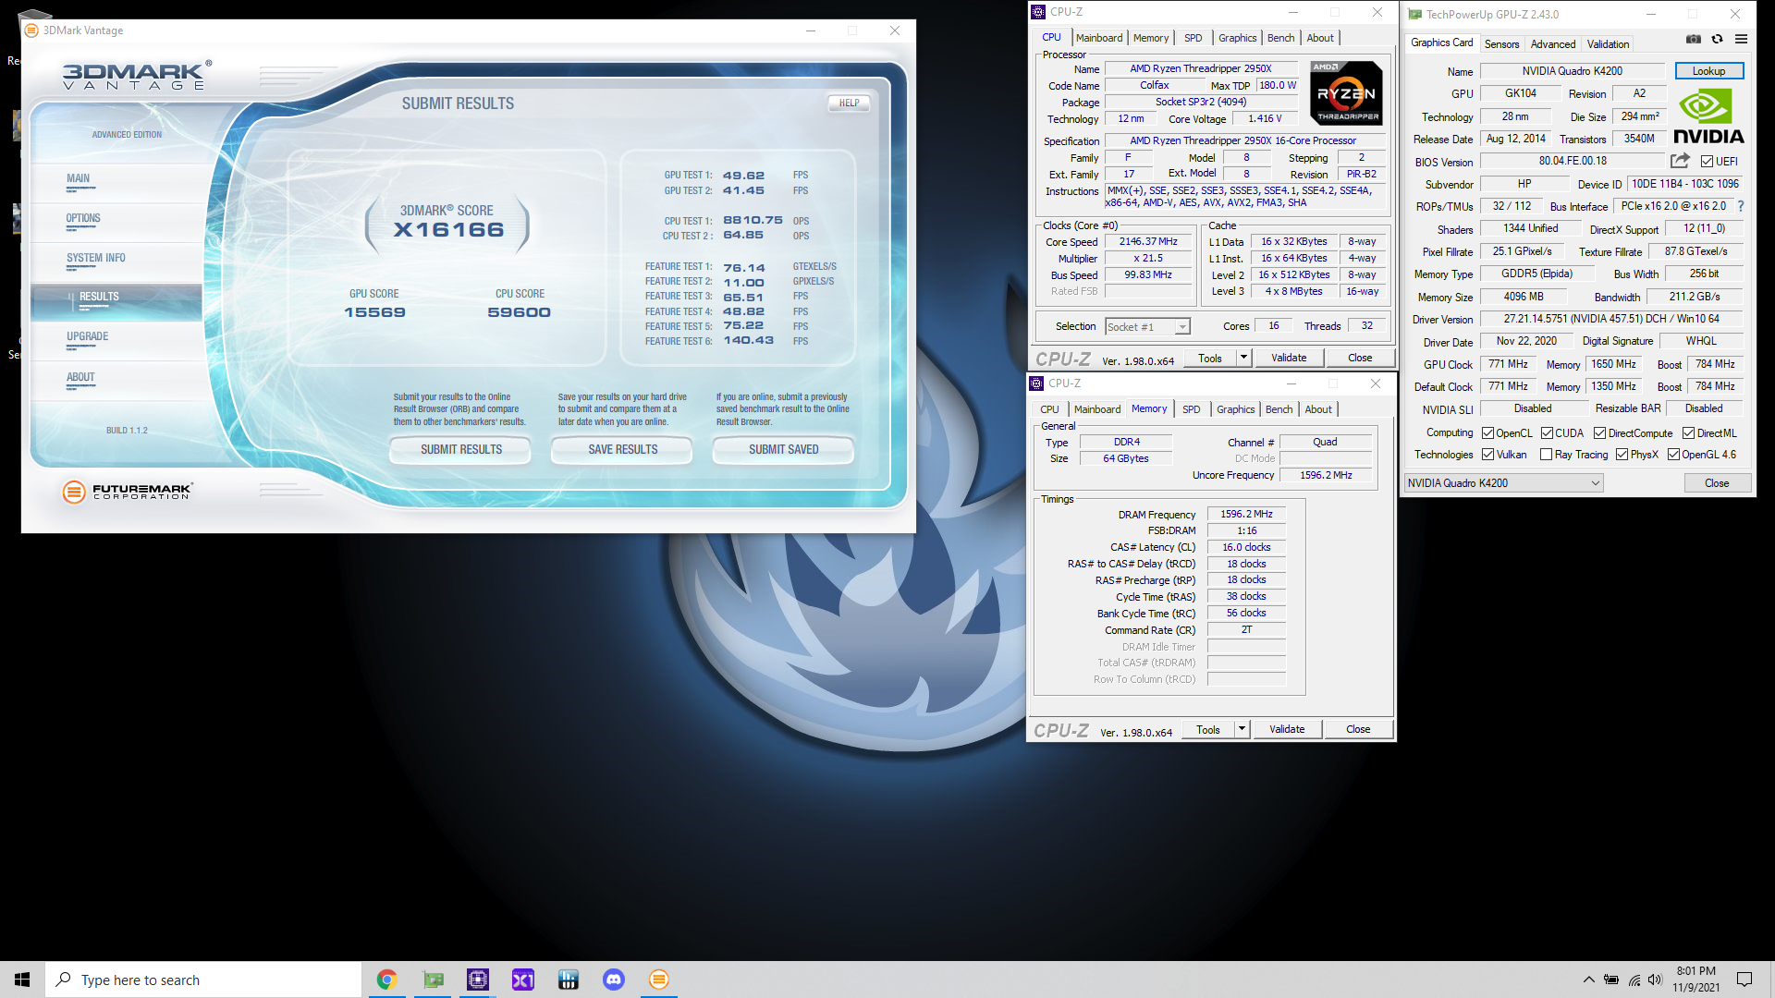Open 3DMark Vantage taskbar icon

(659, 980)
